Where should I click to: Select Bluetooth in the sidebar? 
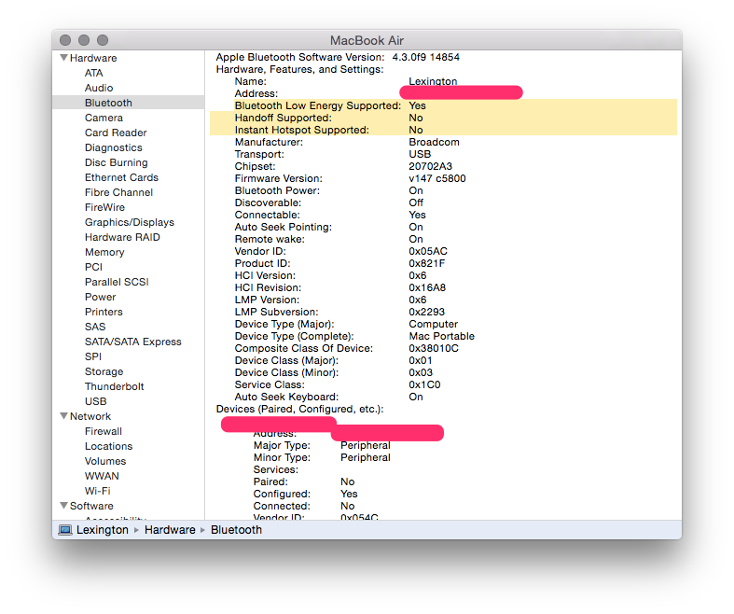point(108,103)
